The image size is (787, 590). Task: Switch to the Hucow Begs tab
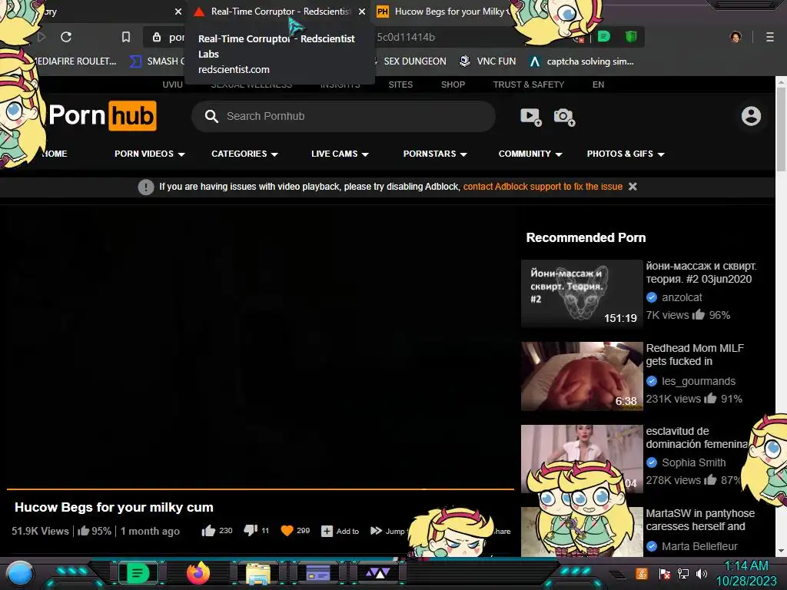pos(444,12)
